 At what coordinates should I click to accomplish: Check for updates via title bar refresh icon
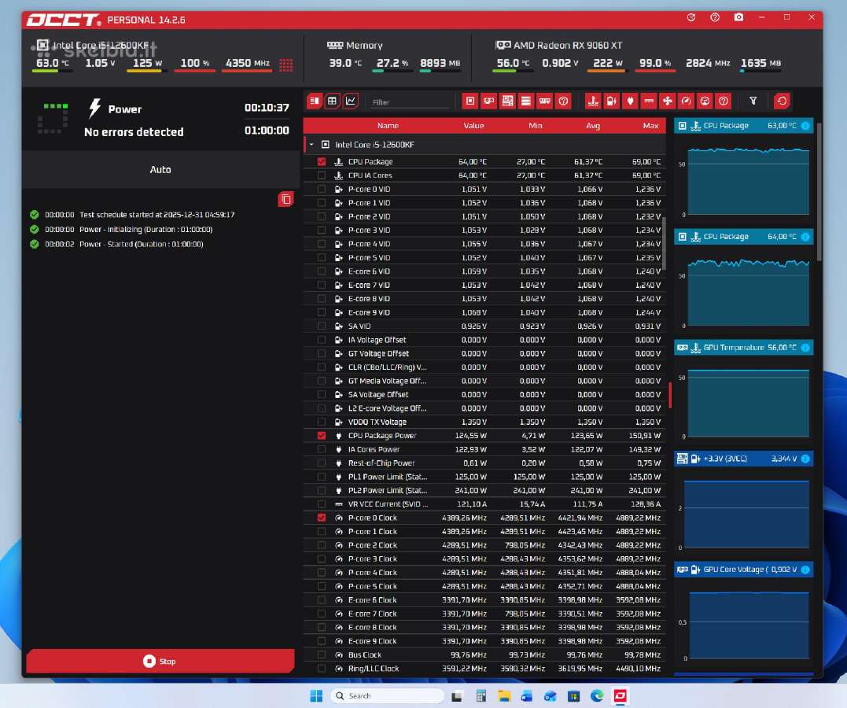pos(690,17)
